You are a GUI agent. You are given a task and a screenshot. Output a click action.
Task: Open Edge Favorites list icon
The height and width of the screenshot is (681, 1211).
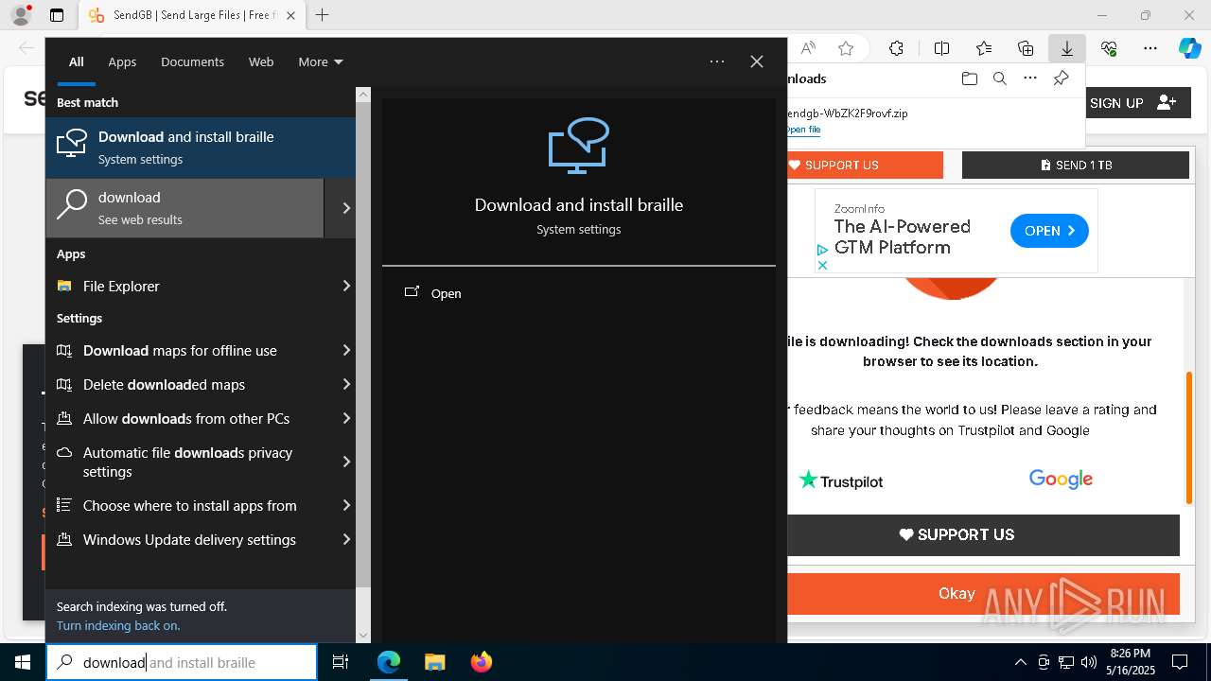tap(984, 48)
